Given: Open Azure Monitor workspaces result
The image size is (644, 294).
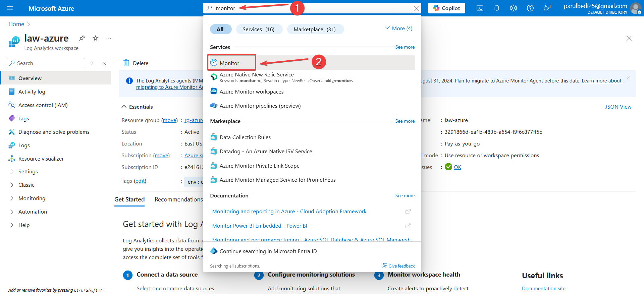Looking at the screenshot, I should (x=312, y=92).
